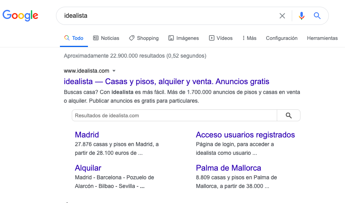345x203 pixels.
Task: Open the Alquilar sitelink
Action: (x=88, y=168)
